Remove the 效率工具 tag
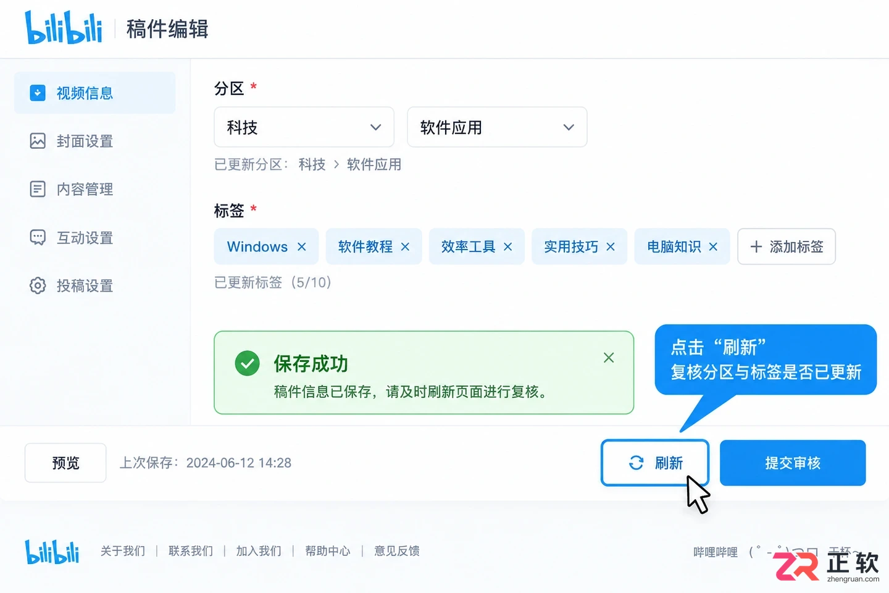This screenshot has height=593, width=889. (x=508, y=246)
